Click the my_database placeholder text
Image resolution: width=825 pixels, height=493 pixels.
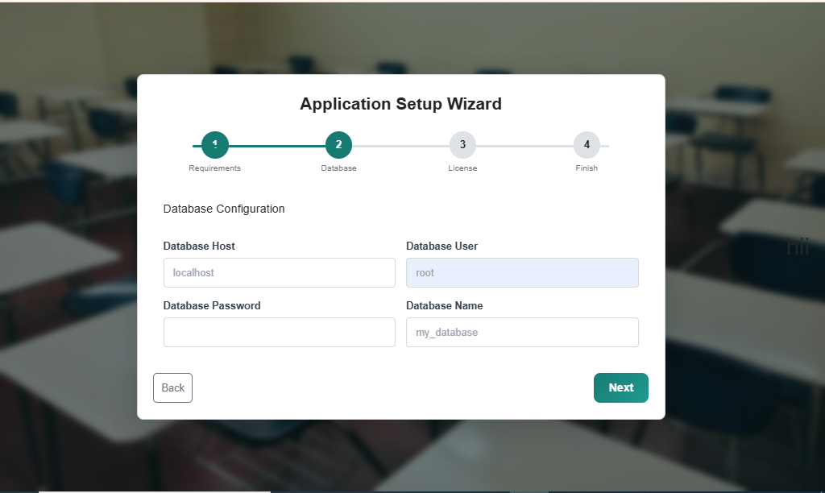tap(445, 332)
